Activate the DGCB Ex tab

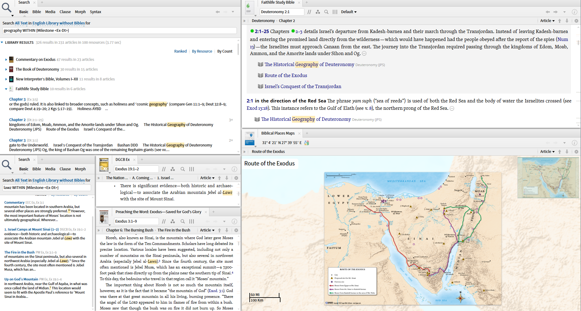pyautogui.click(x=123, y=160)
